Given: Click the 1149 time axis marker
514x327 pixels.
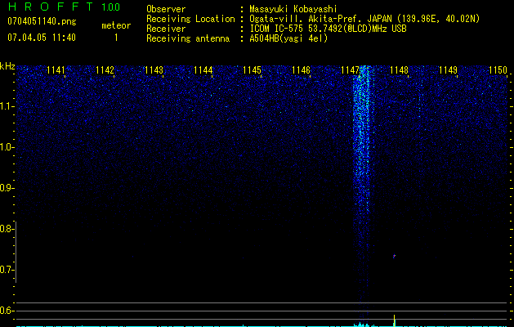Looking at the screenshot, I should (x=448, y=70).
